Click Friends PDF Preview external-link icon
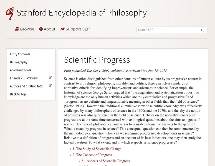This screenshot has height=166, width=215. click(50, 78)
